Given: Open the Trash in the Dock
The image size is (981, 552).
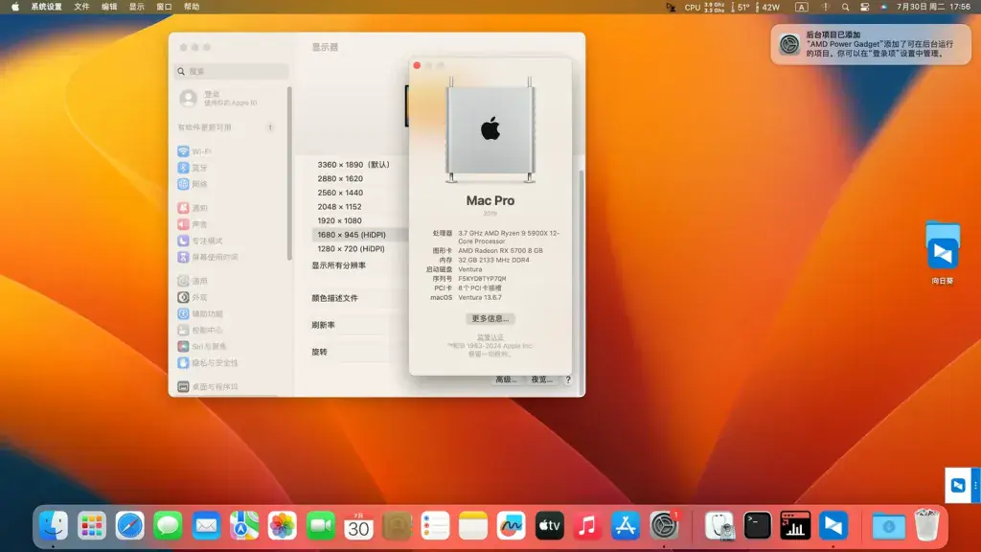Looking at the screenshot, I should tap(926, 526).
